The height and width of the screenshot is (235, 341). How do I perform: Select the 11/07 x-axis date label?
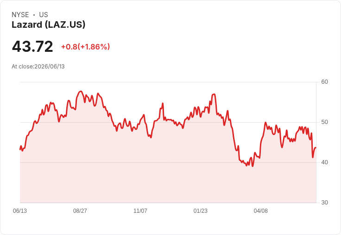tap(140, 210)
